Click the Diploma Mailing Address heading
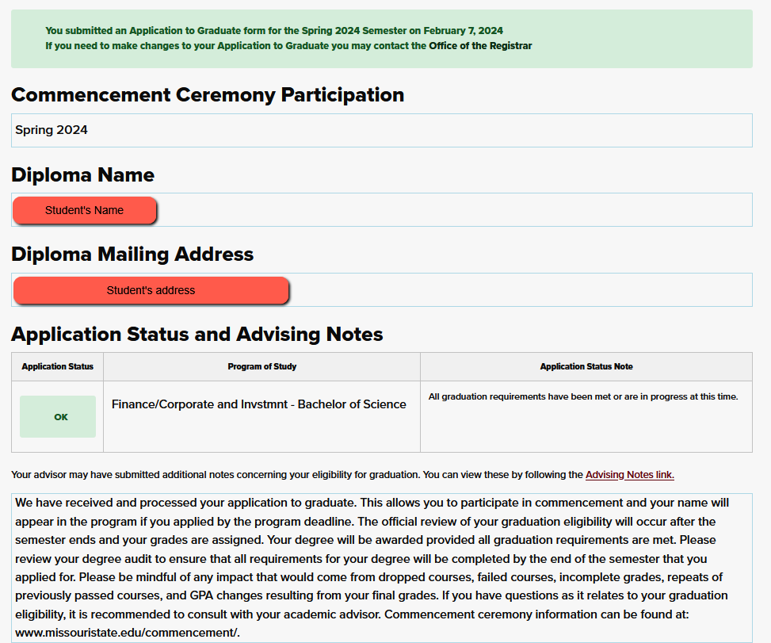 (132, 255)
